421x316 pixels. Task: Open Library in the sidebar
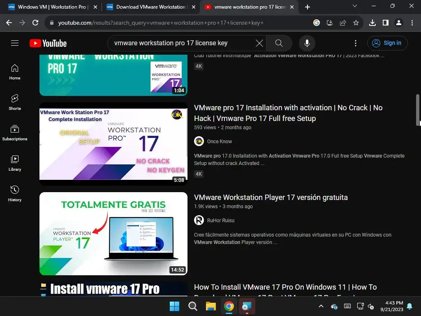(x=15, y=163)
